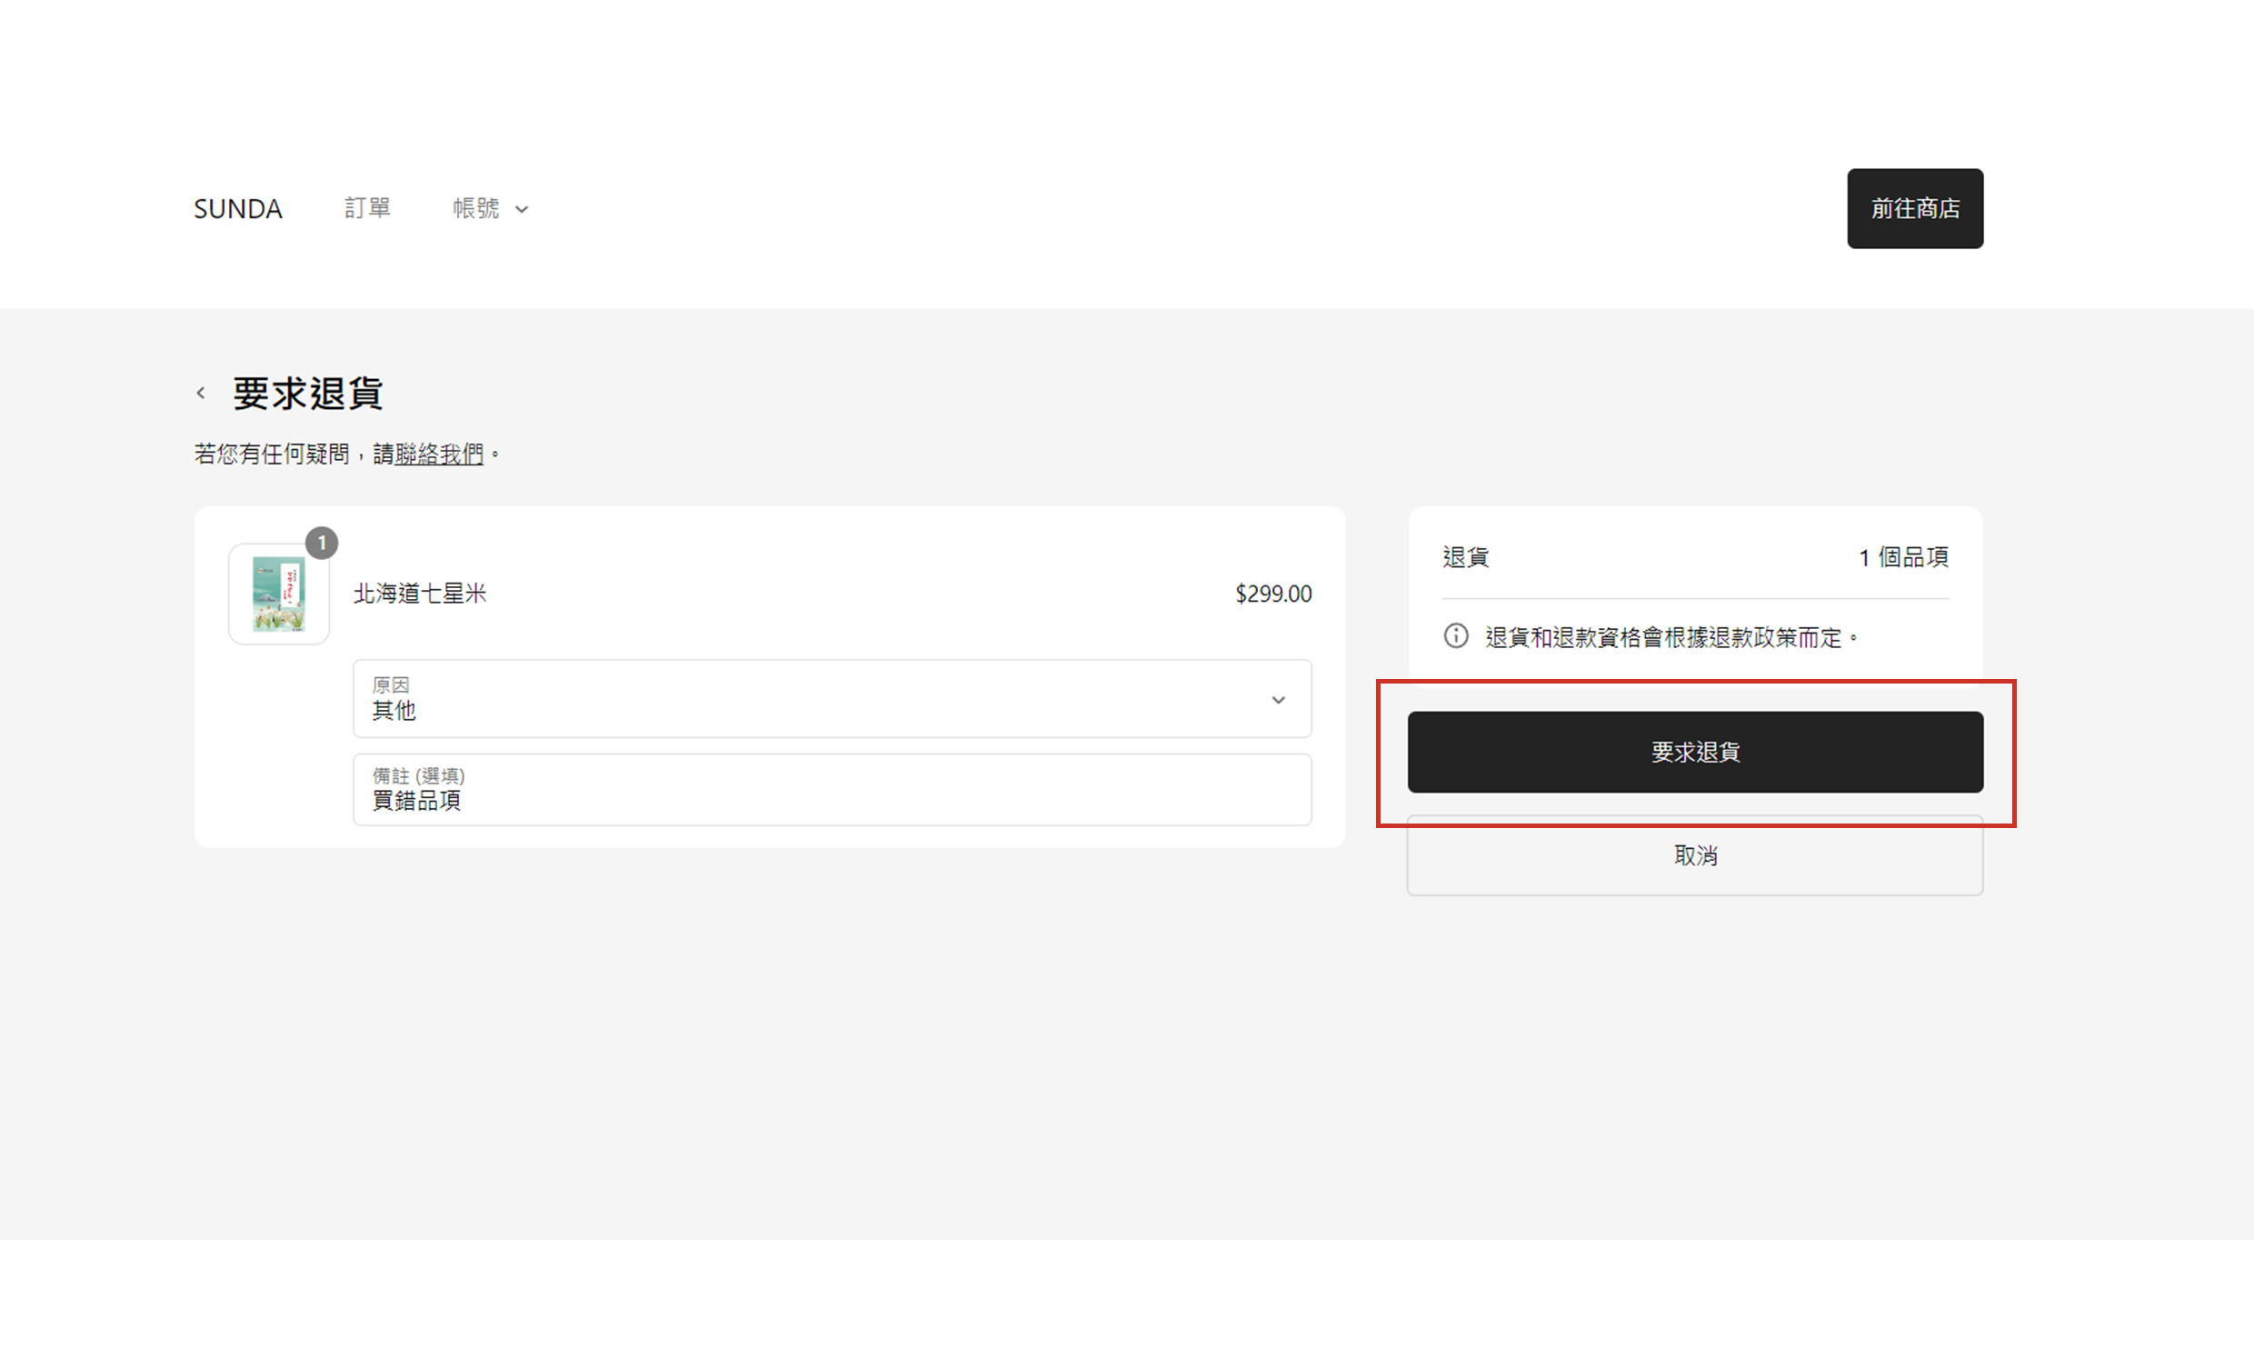Click the $299.00 price text
2254x1368 pixels.
click(1272, 594)
